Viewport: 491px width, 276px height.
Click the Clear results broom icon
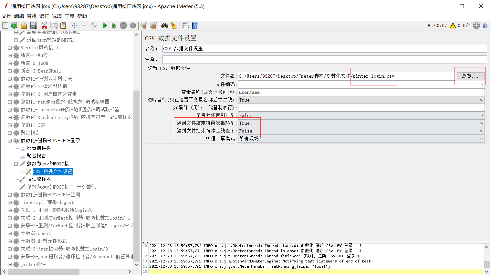point(144,25)
